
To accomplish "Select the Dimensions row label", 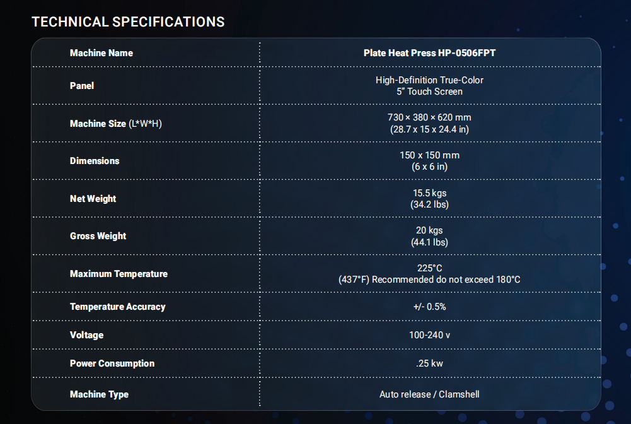I will pos(95,161).
